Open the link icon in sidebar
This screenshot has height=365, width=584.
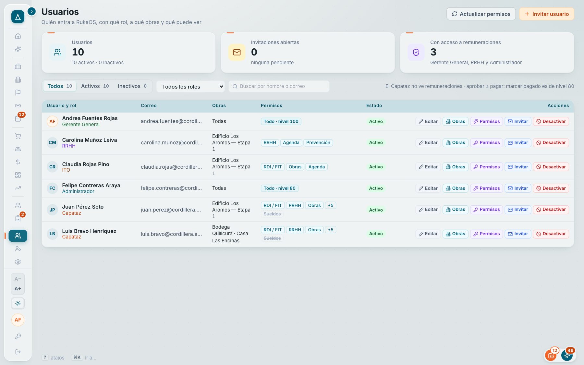[x=18, y=105]
